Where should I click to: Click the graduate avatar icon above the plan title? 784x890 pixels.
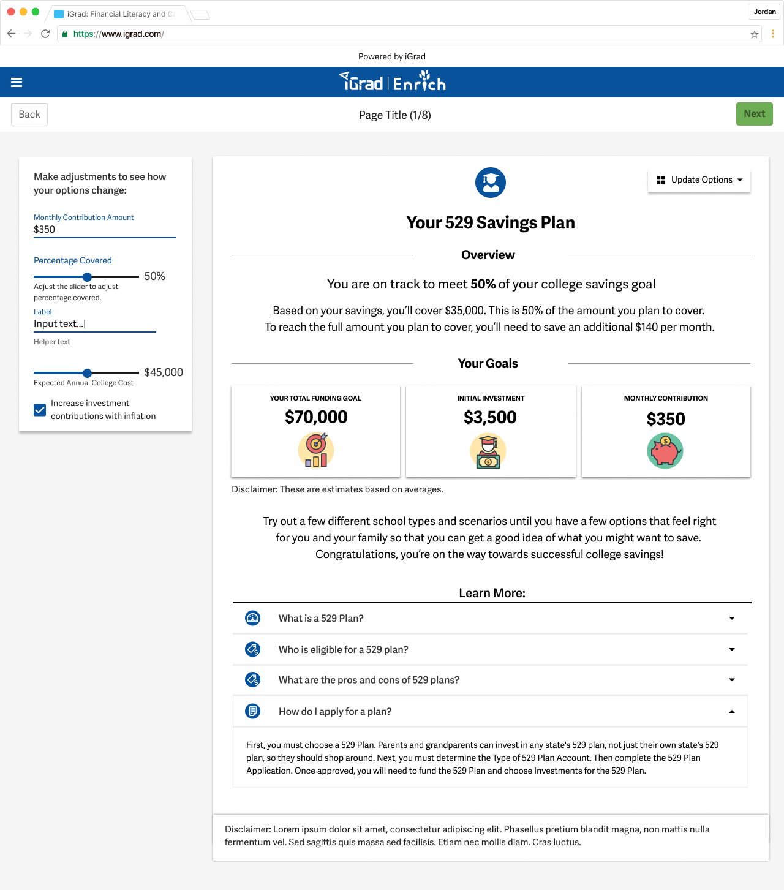[x=491, y=183]
